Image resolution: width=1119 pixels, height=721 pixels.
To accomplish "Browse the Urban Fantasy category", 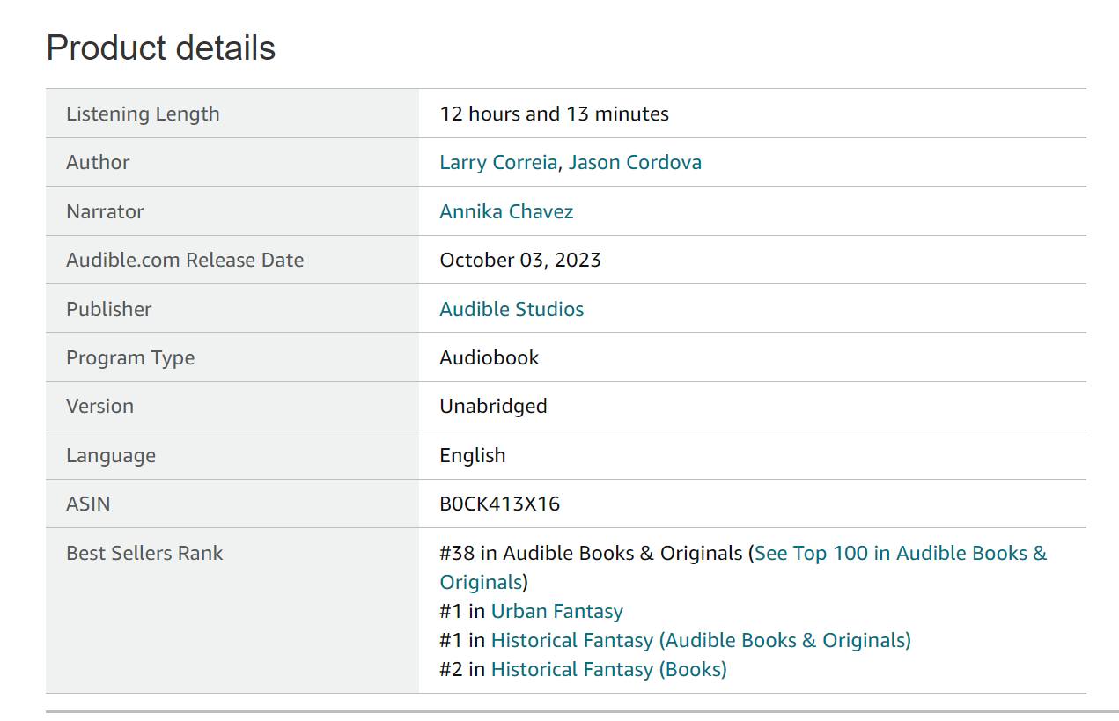I will 556,612.
